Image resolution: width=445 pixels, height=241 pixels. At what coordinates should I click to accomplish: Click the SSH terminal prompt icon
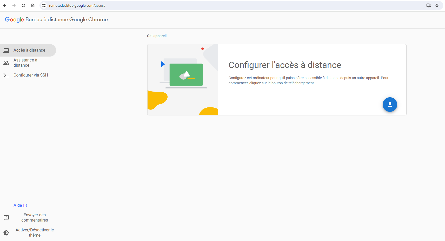(x=6, y=75)
